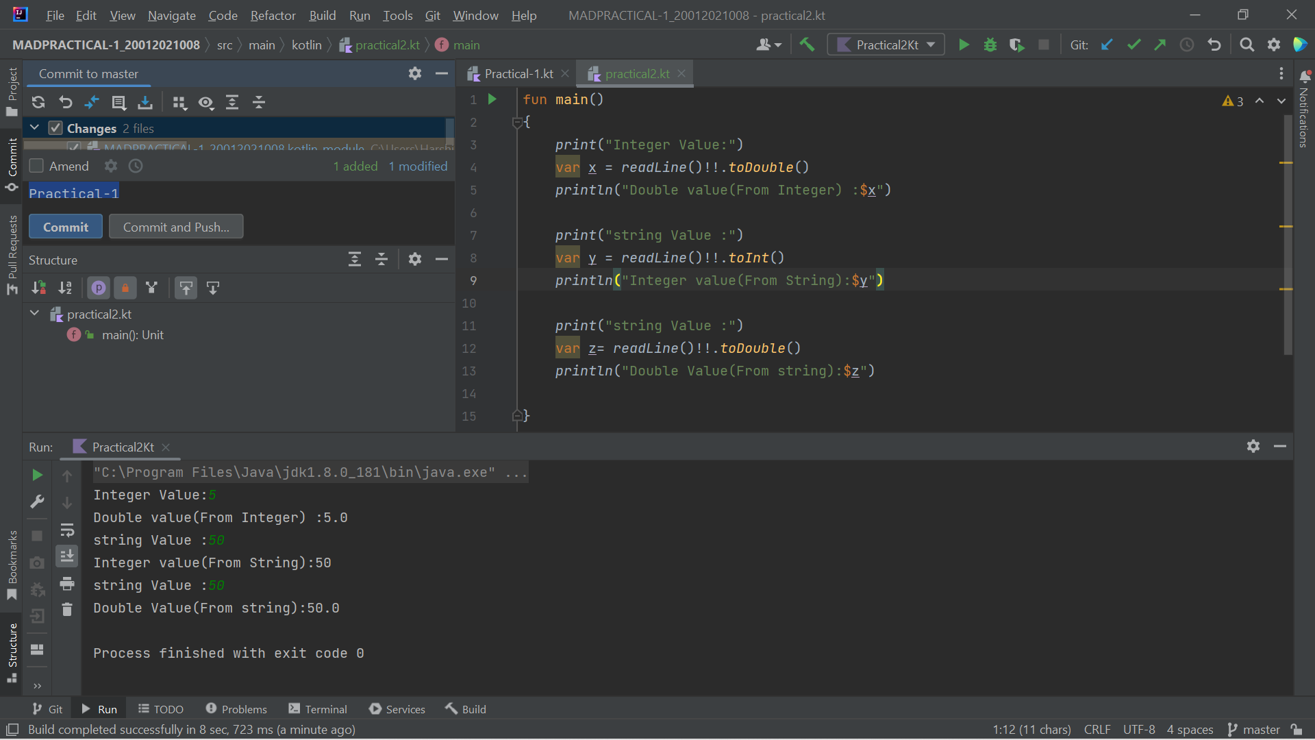This screenshot has width=1315, height=740.
Task: Click the run gutter icon beside main
Action: click(492, 99)
